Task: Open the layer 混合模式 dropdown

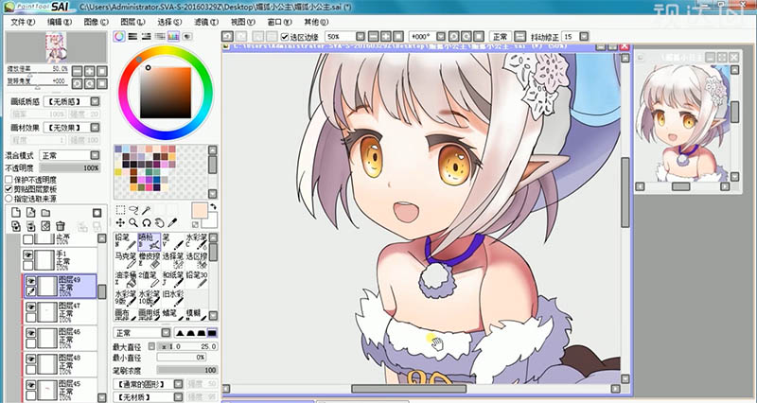Action: coord(96,155)
